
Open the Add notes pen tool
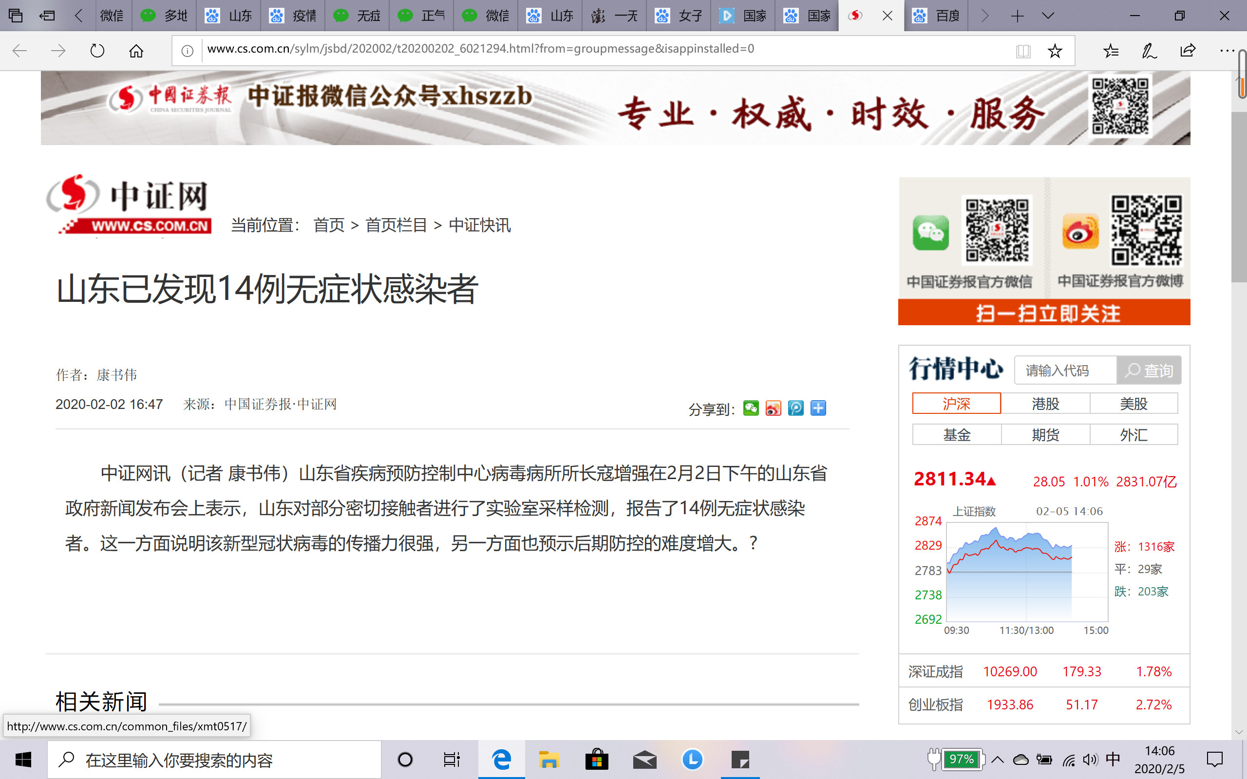(1149, 50)
